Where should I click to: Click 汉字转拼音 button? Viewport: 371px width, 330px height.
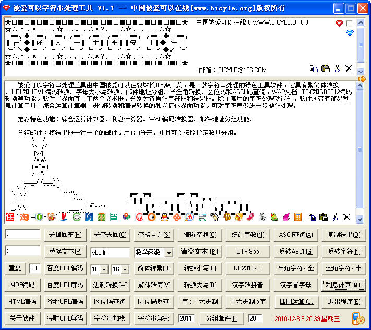pyautogui.click(x=248, y=285)
